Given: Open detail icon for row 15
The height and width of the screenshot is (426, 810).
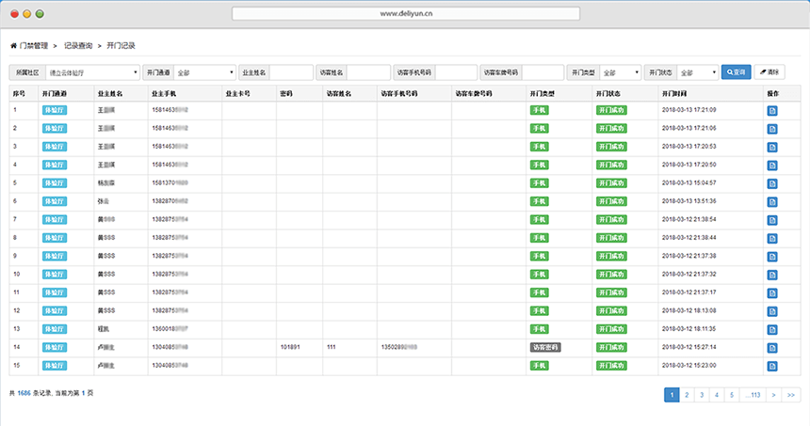Looking at the screenshot, I should (772, 366).
